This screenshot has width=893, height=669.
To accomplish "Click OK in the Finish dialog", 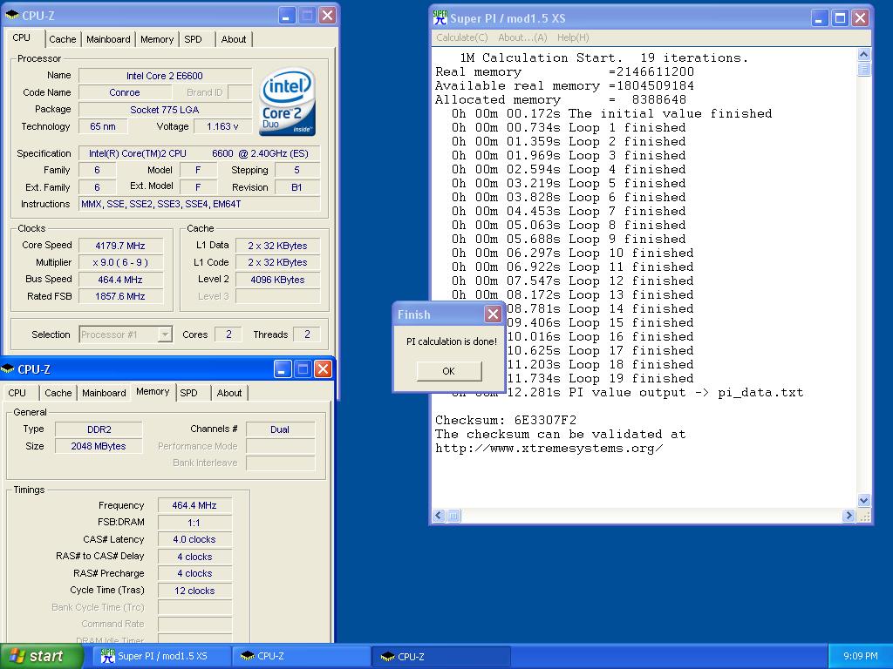I will (449, 371).
